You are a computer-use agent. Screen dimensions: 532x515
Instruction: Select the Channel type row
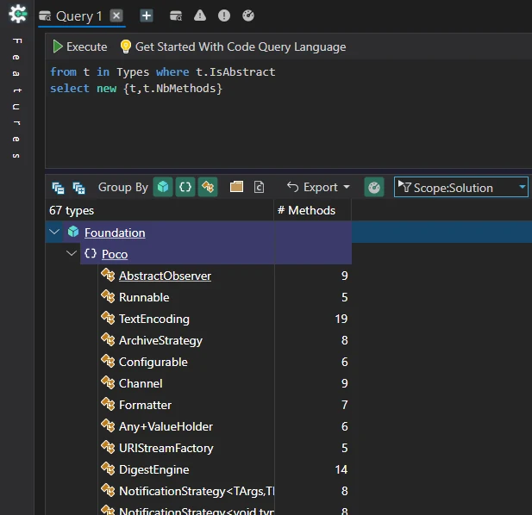click(224, 383)
